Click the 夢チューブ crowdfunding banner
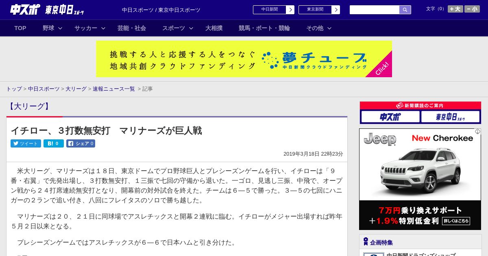The height and width of the screenshot is (256, 488). pos(244,59)
